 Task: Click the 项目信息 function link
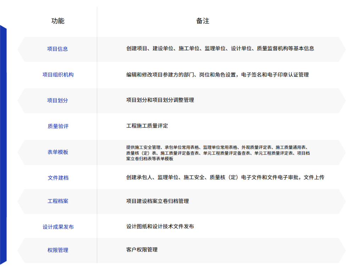(57, 49)
